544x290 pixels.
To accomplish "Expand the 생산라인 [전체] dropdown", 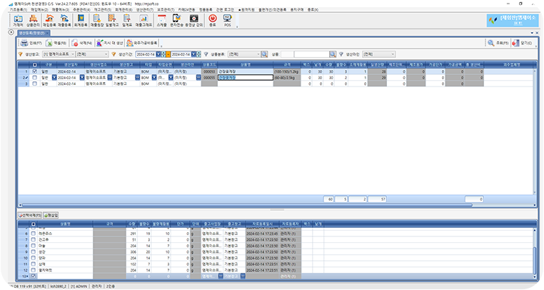I will (393, 54).
